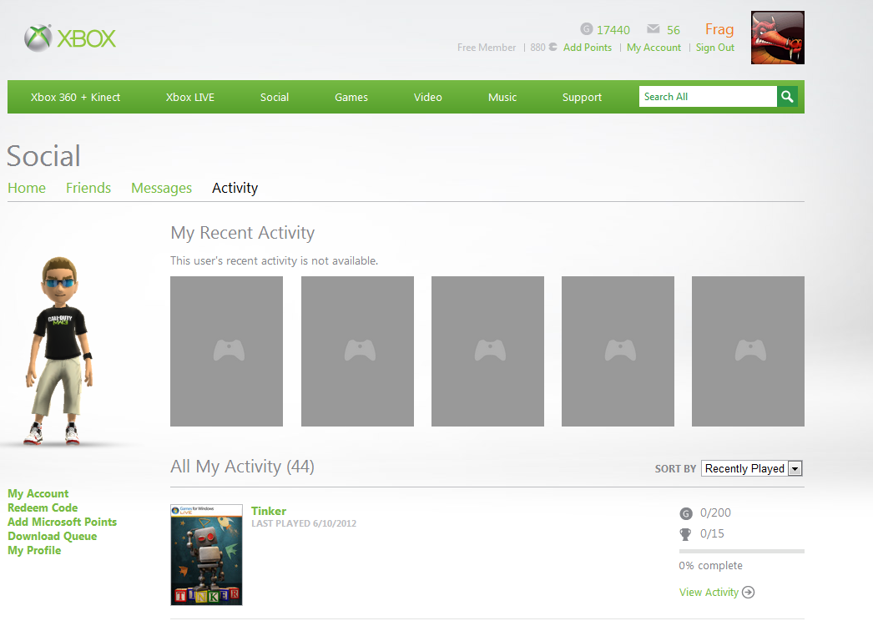Screen dimensions: 873x626
Task: Open the Support menu
Action: pos(582,97)
